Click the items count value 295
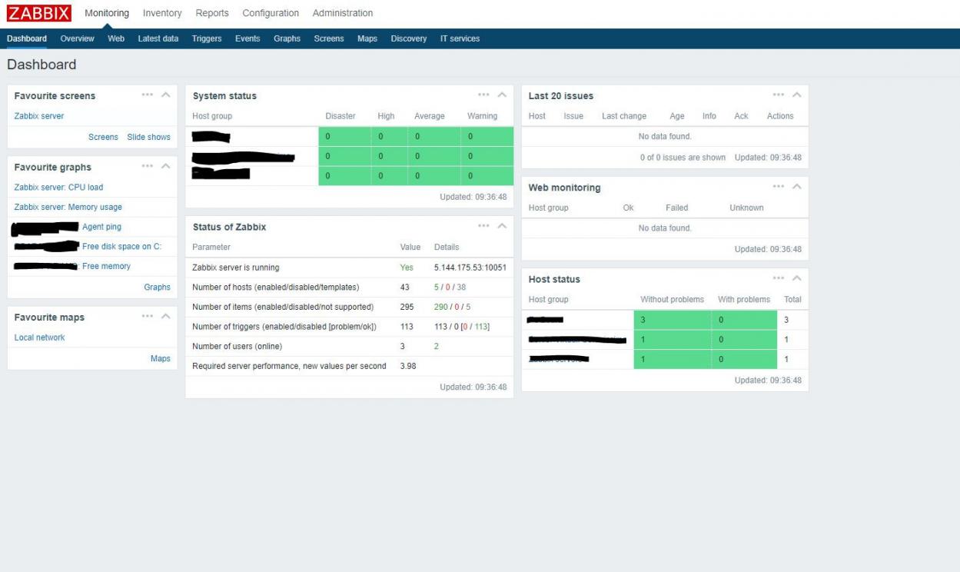The height and width of the screenshot is (572, 960). coord(407,307)
